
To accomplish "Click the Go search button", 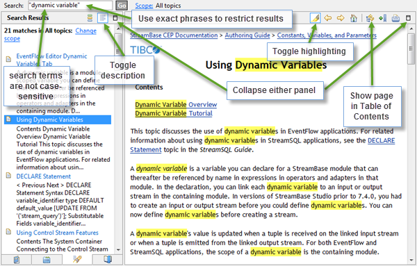I will tap(122, 6).
